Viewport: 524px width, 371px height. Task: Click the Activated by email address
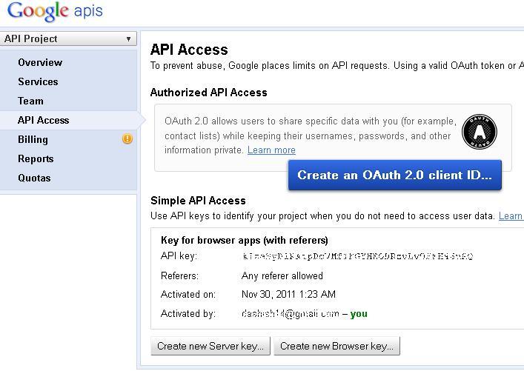click(x=291, y=313)
